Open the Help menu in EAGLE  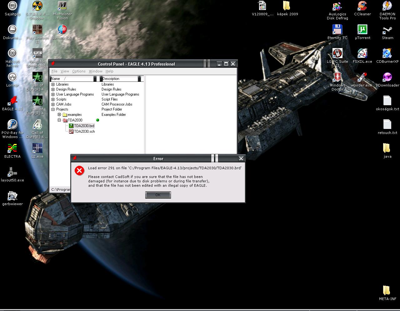[109, 71]
